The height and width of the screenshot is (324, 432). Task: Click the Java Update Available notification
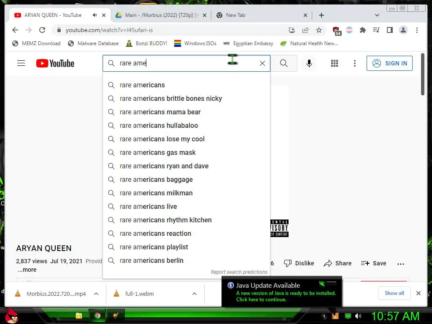pyautogui.click(x=282, y=292)
